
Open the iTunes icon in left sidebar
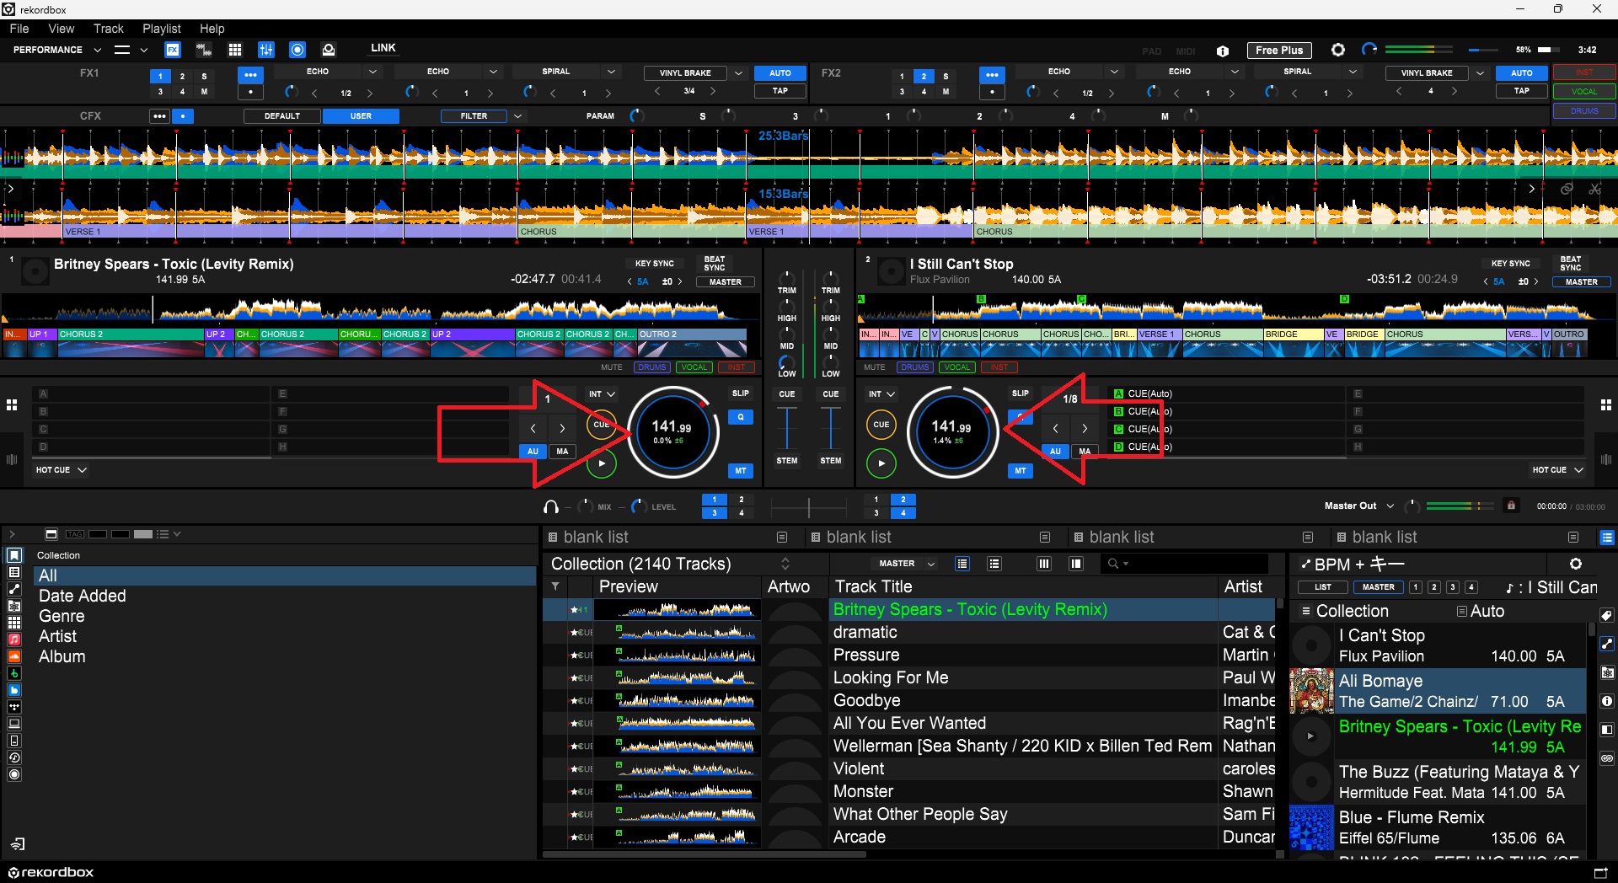[x=14, y=640]
